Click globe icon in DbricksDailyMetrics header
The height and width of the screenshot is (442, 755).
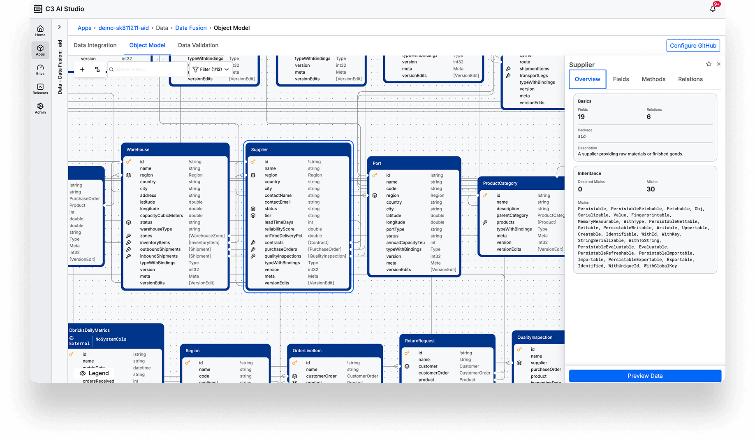(72, 338)
